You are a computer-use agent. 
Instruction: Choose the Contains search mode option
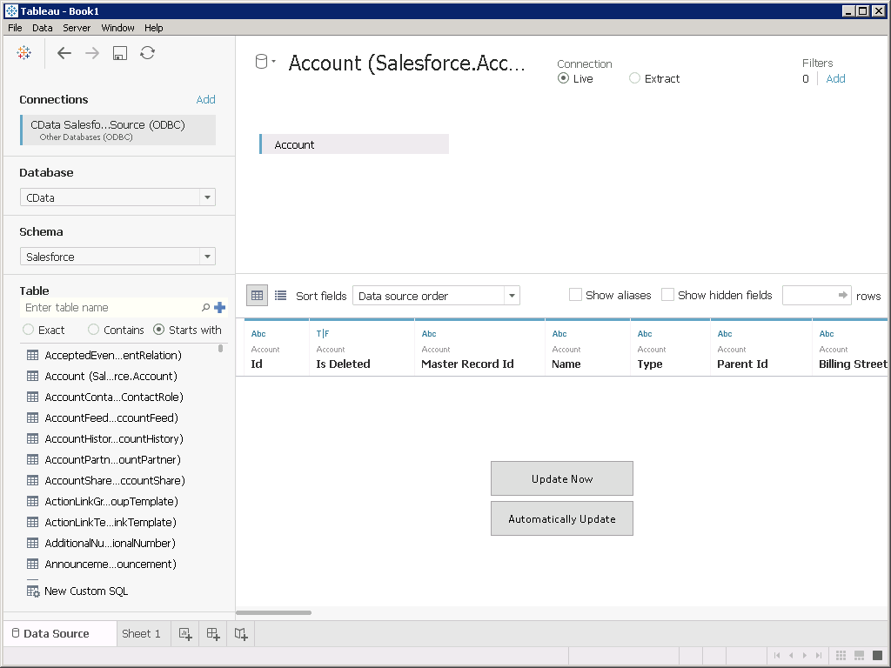point(94,330)
